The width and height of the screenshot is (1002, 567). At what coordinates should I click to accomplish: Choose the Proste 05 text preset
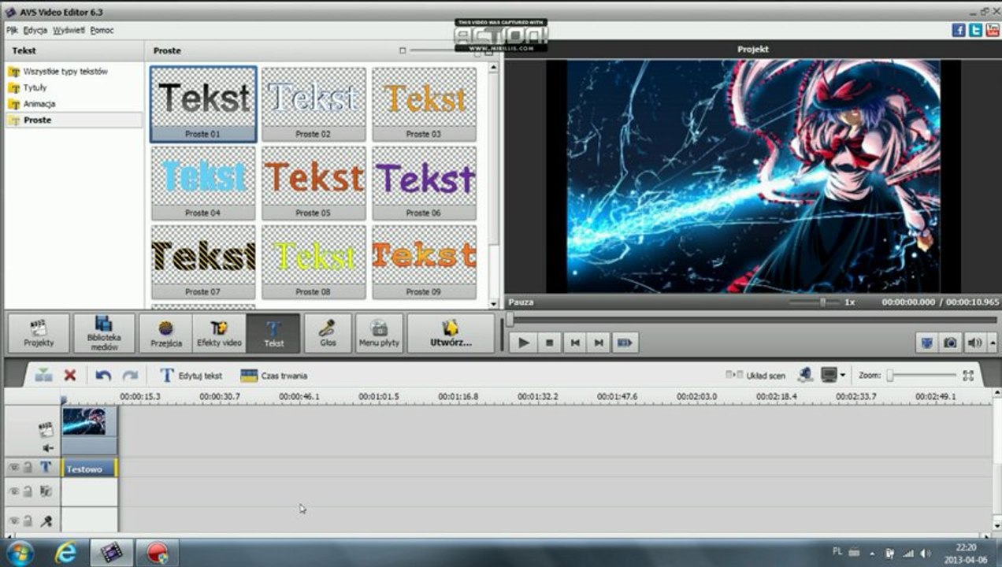314,183
